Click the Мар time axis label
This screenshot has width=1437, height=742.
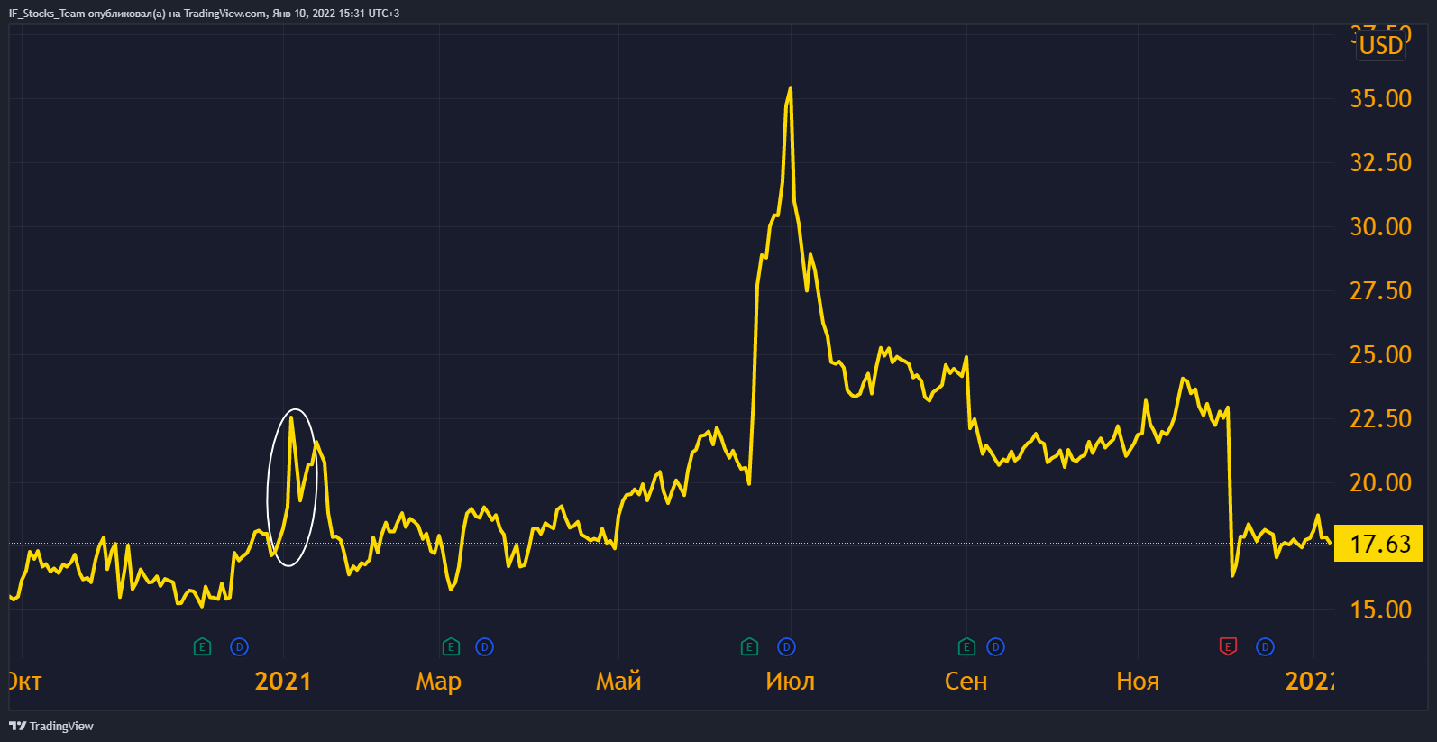[439, 682]
